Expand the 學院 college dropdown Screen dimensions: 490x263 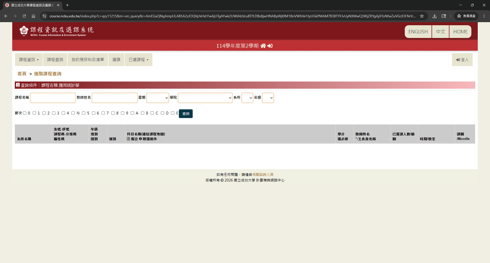205,98
